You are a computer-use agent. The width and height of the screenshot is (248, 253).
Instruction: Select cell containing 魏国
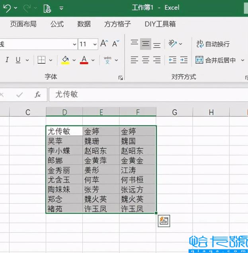(x=138, y=141)
